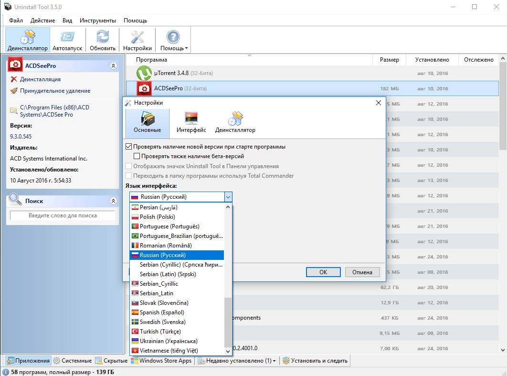Image resolution: width=507 pixels, height=376 pixels.
Task: Click the language list scrollbar thumb
Action: (228, 322)
